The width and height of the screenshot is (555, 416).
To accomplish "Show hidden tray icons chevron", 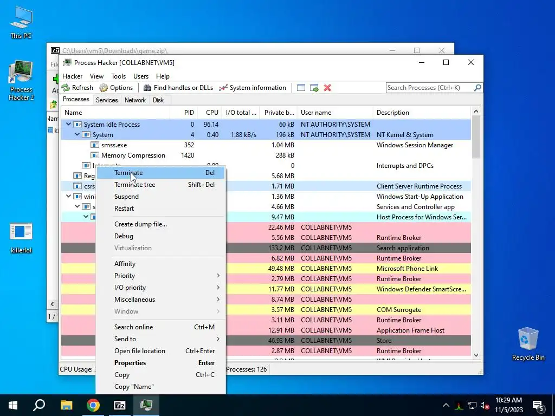I will [446, 405].
